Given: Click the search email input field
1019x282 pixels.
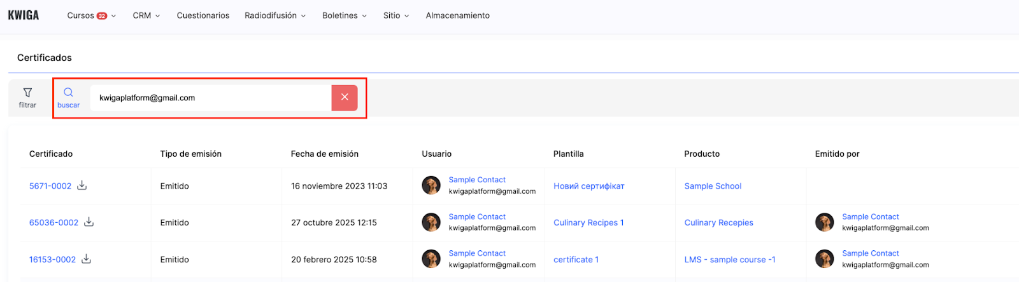Looking at the screenshot, I should point(210,98).
